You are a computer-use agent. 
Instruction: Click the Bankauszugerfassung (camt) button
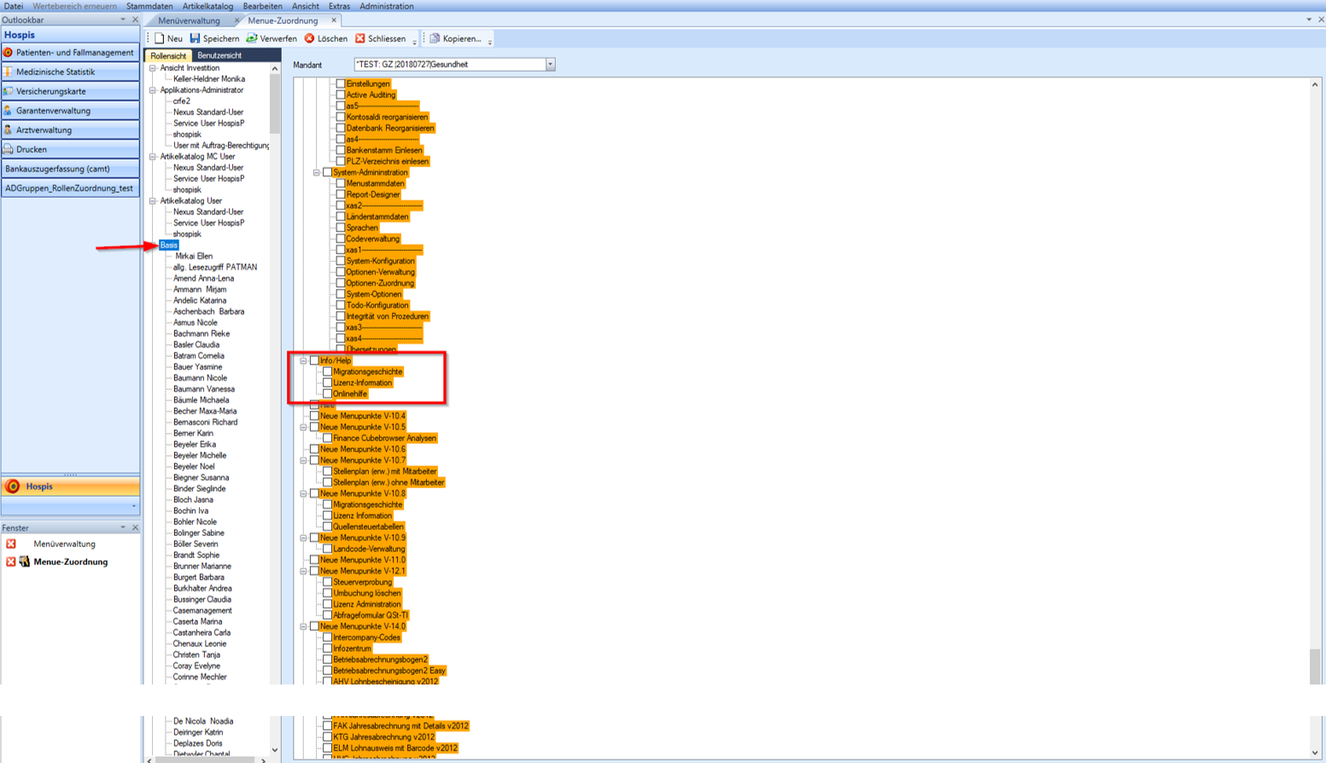[x=70, y=169]
